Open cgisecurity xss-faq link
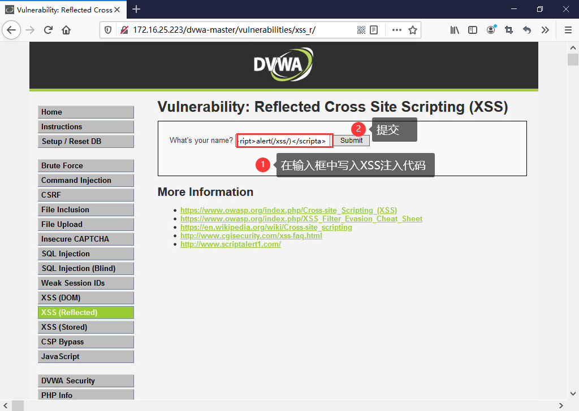The height and width of the screenshot is (411, 579). tap(251, 235)
